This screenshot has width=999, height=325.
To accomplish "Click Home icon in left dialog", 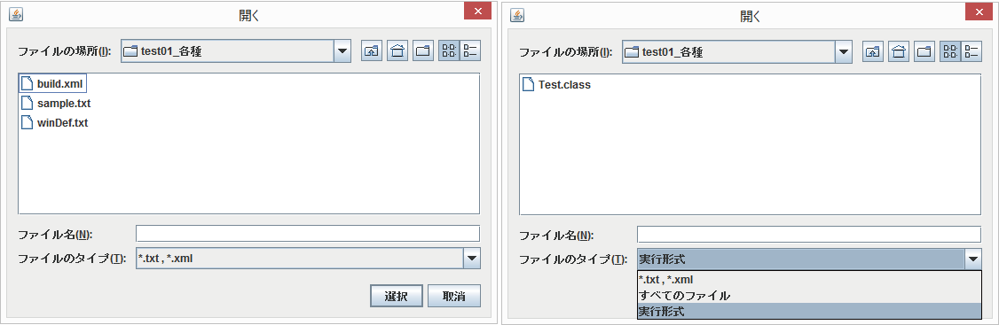I will [x=397, y=51].
